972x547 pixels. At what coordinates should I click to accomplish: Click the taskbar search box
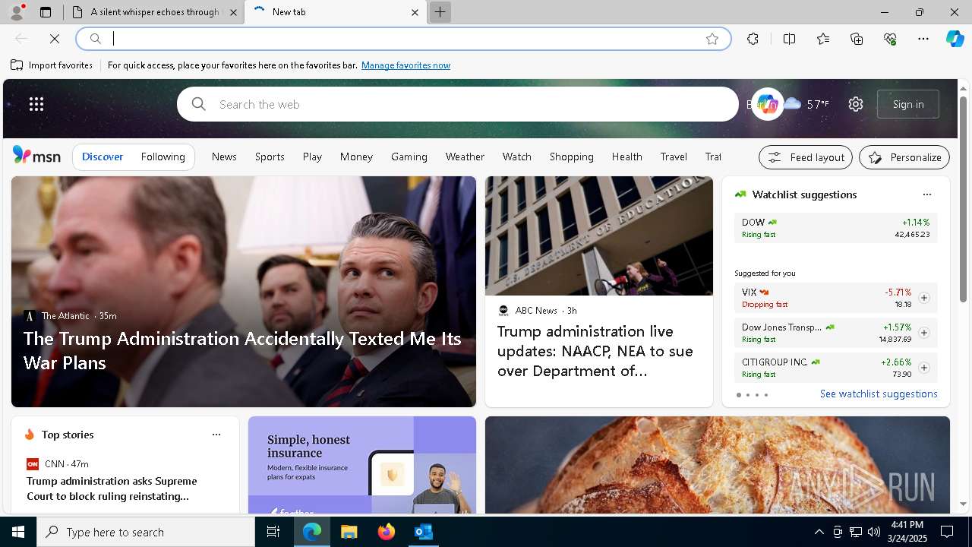coord(146,532)
